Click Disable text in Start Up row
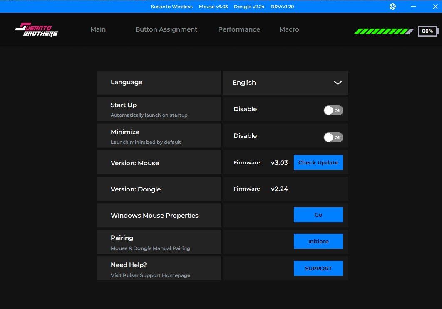Screen dimensions: 442x309 point(245,109)
